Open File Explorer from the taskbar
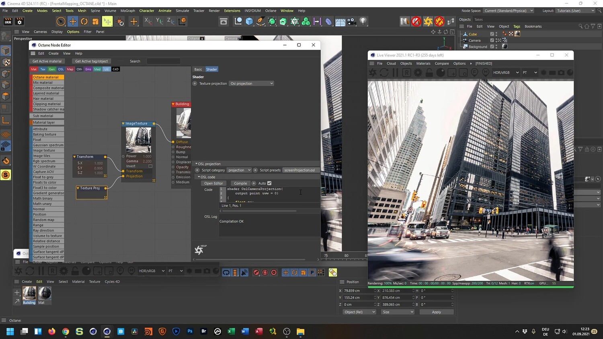Screen dimensions: 603x339 click(x=300, y=331)
